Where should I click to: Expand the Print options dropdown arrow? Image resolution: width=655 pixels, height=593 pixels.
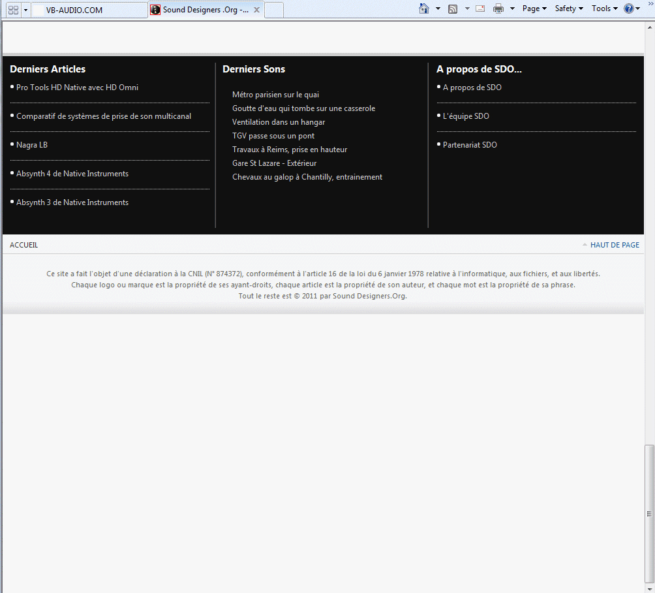coord(512,8)
